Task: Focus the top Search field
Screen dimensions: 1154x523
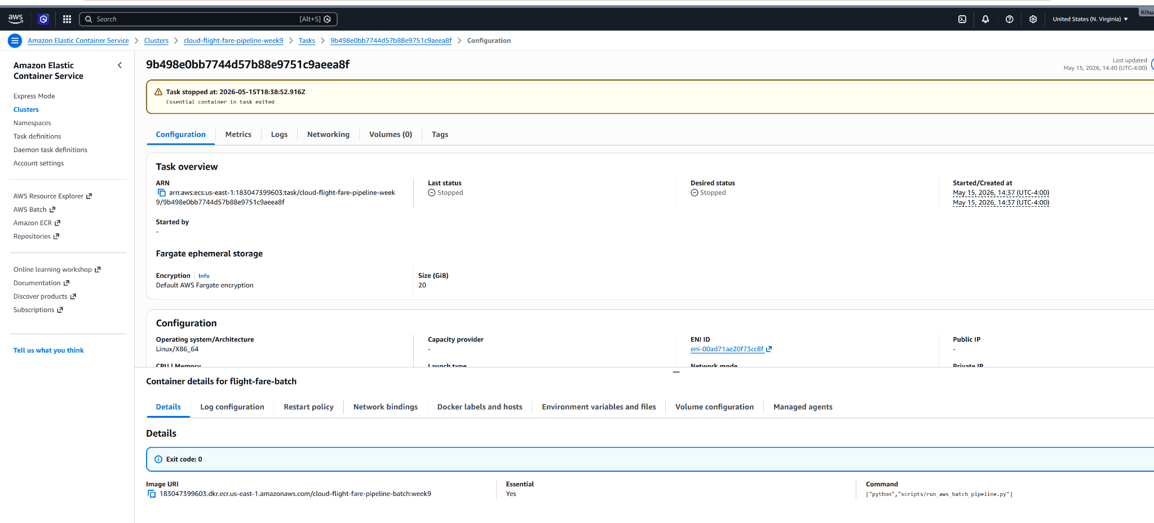Action: click(x=208, y=19)
